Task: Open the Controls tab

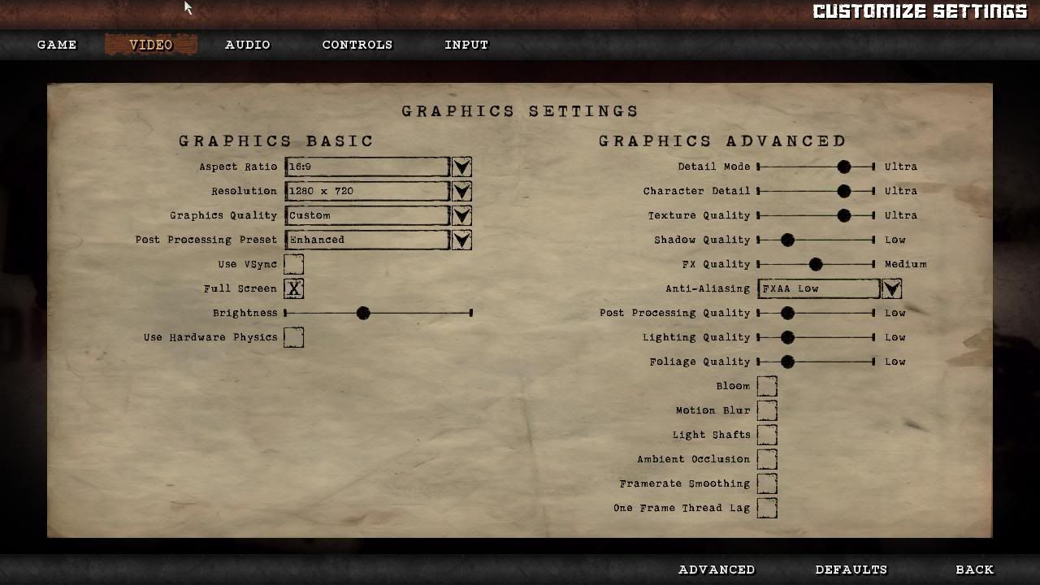Action: tap(357, 45)
